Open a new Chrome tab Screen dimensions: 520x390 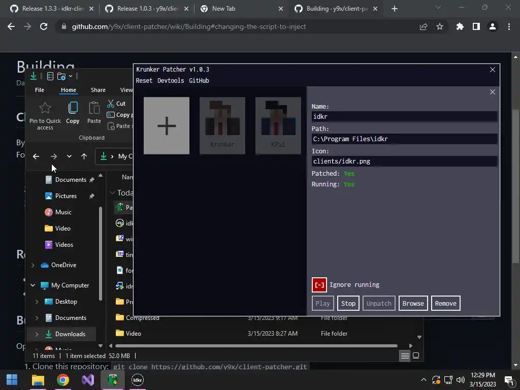394,9
